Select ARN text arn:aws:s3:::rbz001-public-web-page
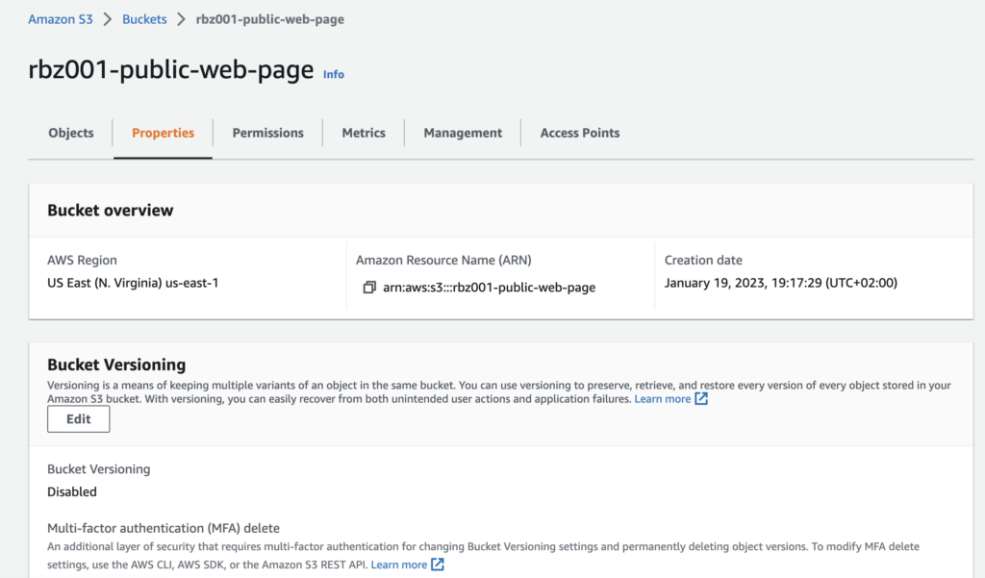 coord(490,288)
